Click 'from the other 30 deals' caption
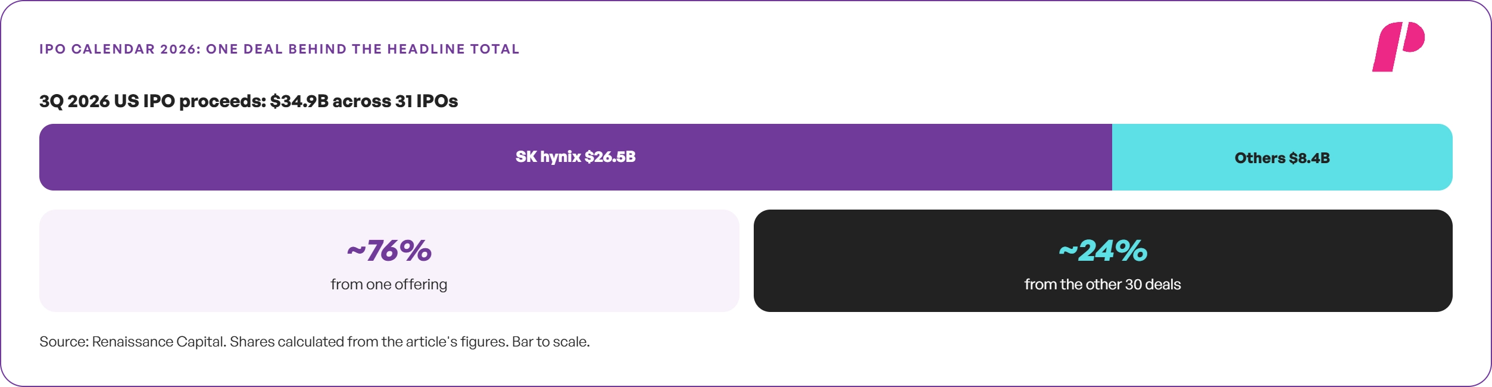 pyautogui.click(x=1103, y=285)
